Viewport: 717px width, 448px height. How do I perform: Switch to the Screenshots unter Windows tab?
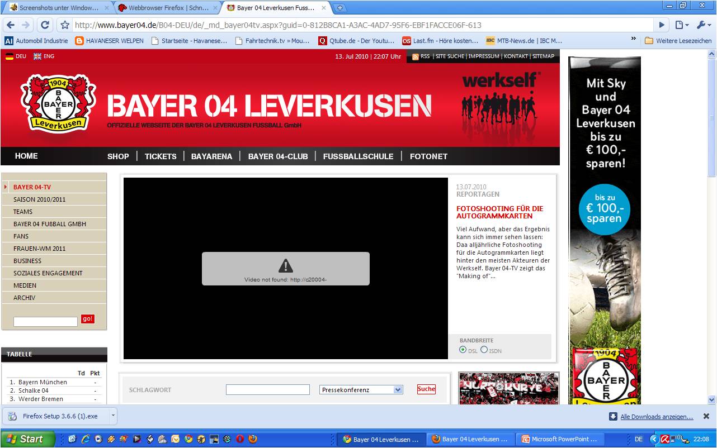pos(58,8)
